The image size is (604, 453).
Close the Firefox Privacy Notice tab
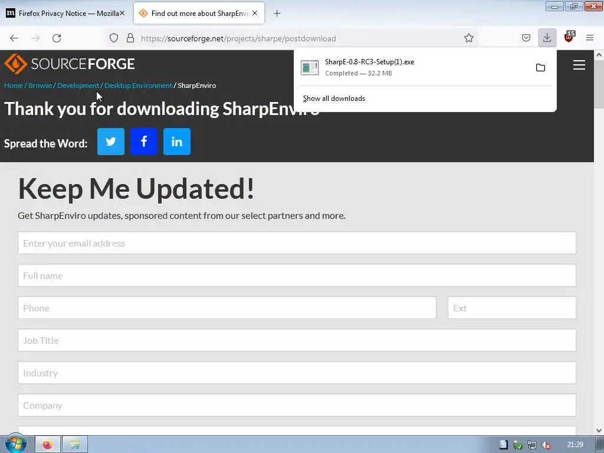122,13
